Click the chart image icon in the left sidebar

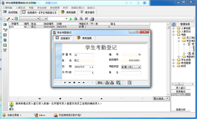click(5, 45)
